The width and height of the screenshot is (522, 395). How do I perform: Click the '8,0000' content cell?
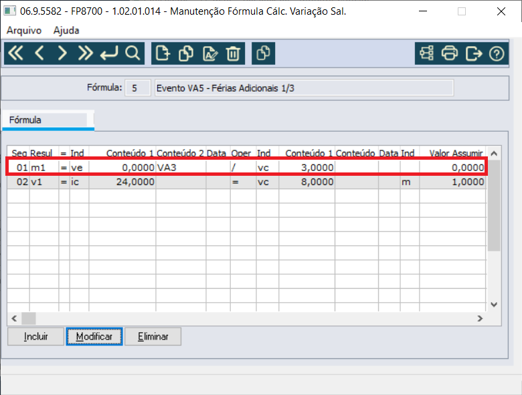click(307, 182)
